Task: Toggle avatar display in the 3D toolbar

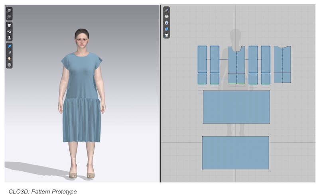Action: click(x=9, y=38)
